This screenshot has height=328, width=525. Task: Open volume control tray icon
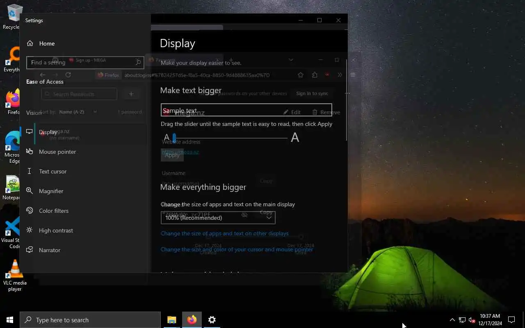tap(472, 320)
